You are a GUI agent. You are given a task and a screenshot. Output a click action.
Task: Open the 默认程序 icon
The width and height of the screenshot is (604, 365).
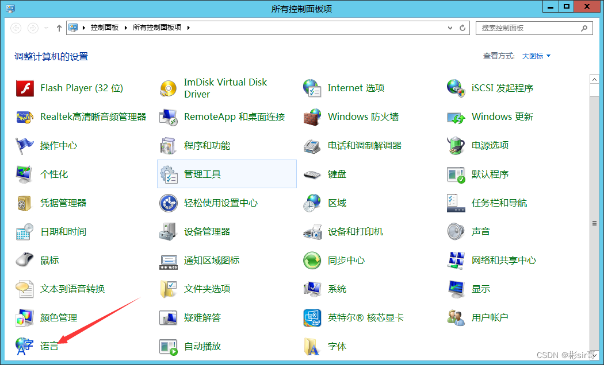pyautogui.click(x=456, y=174)
